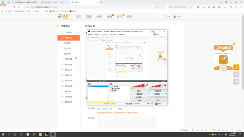Viewport: 244px width, 137px height.
Task: Open the Windows Start menu
Action: pyautogui.click(x=3, y=134)
